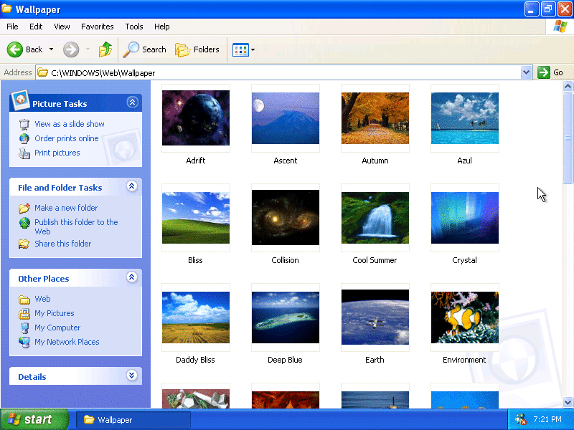Click the Print pictures link

pos(57,153)
